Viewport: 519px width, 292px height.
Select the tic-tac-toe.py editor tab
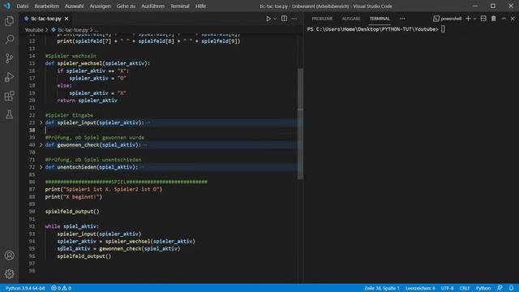click(x=46, y=19)
